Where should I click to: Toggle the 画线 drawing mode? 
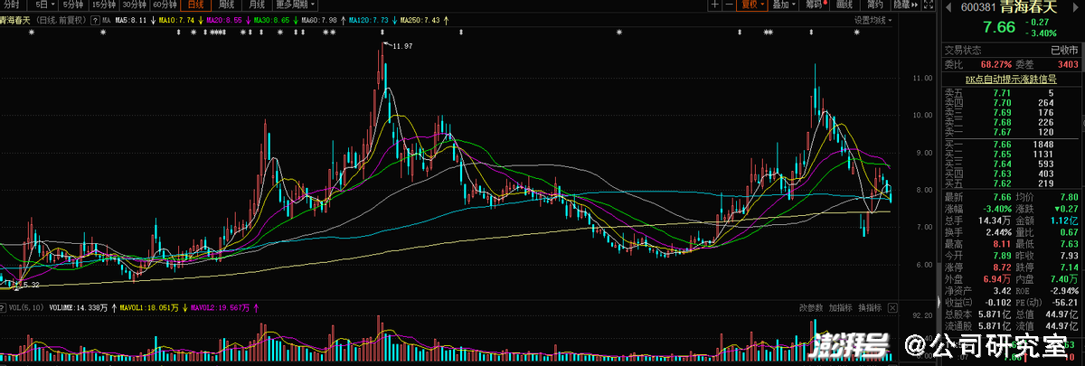(844, 5)
